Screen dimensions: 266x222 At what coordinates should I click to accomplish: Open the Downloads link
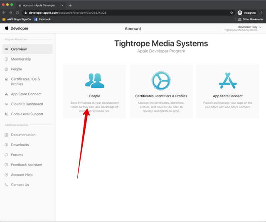(20, 145)
